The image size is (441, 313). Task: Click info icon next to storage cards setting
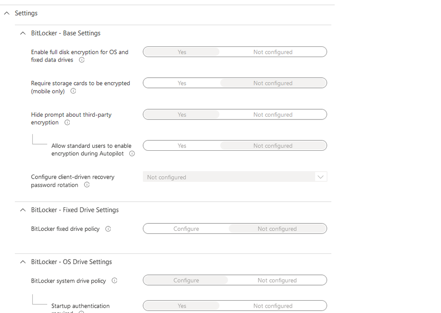[73, 91]
